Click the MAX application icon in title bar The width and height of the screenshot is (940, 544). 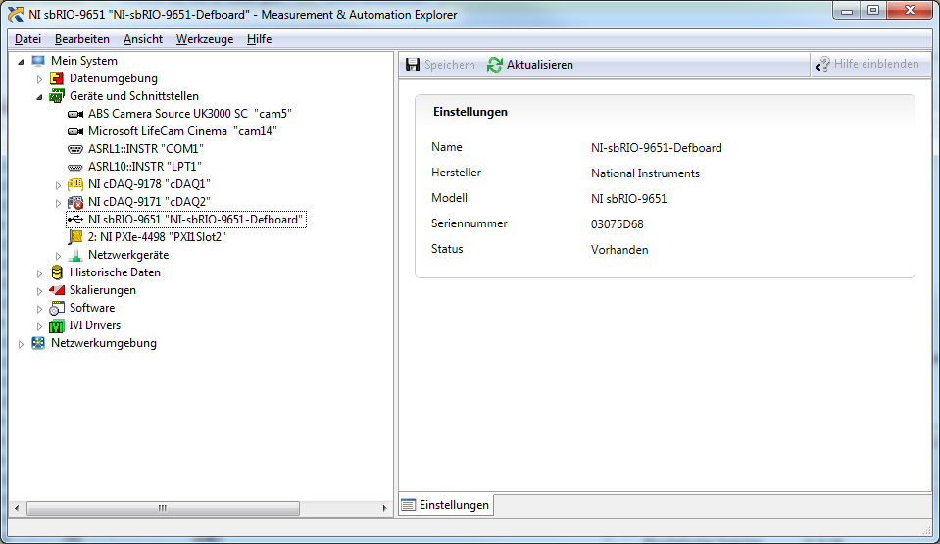click(x=16, y=14)
